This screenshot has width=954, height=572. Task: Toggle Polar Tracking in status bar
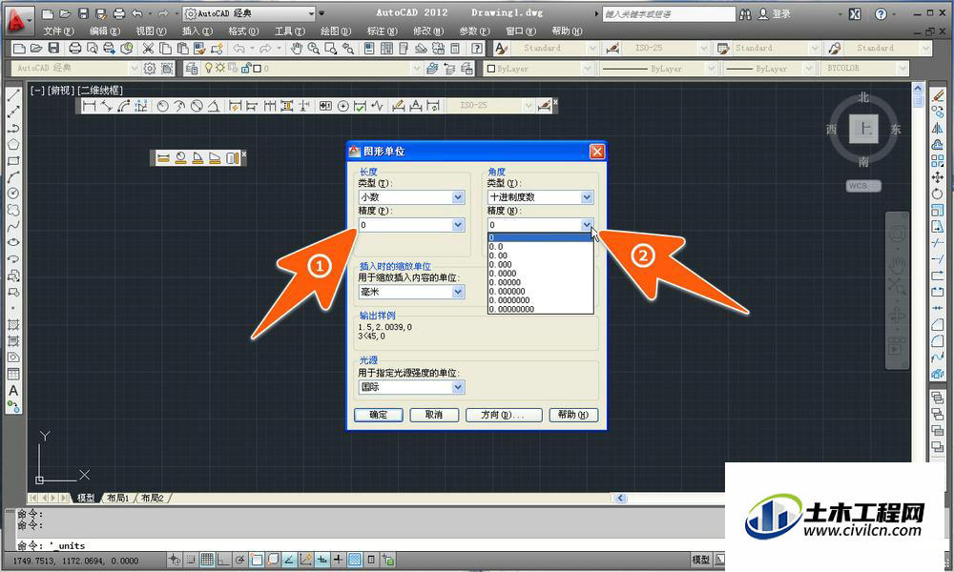click(239, 560)
